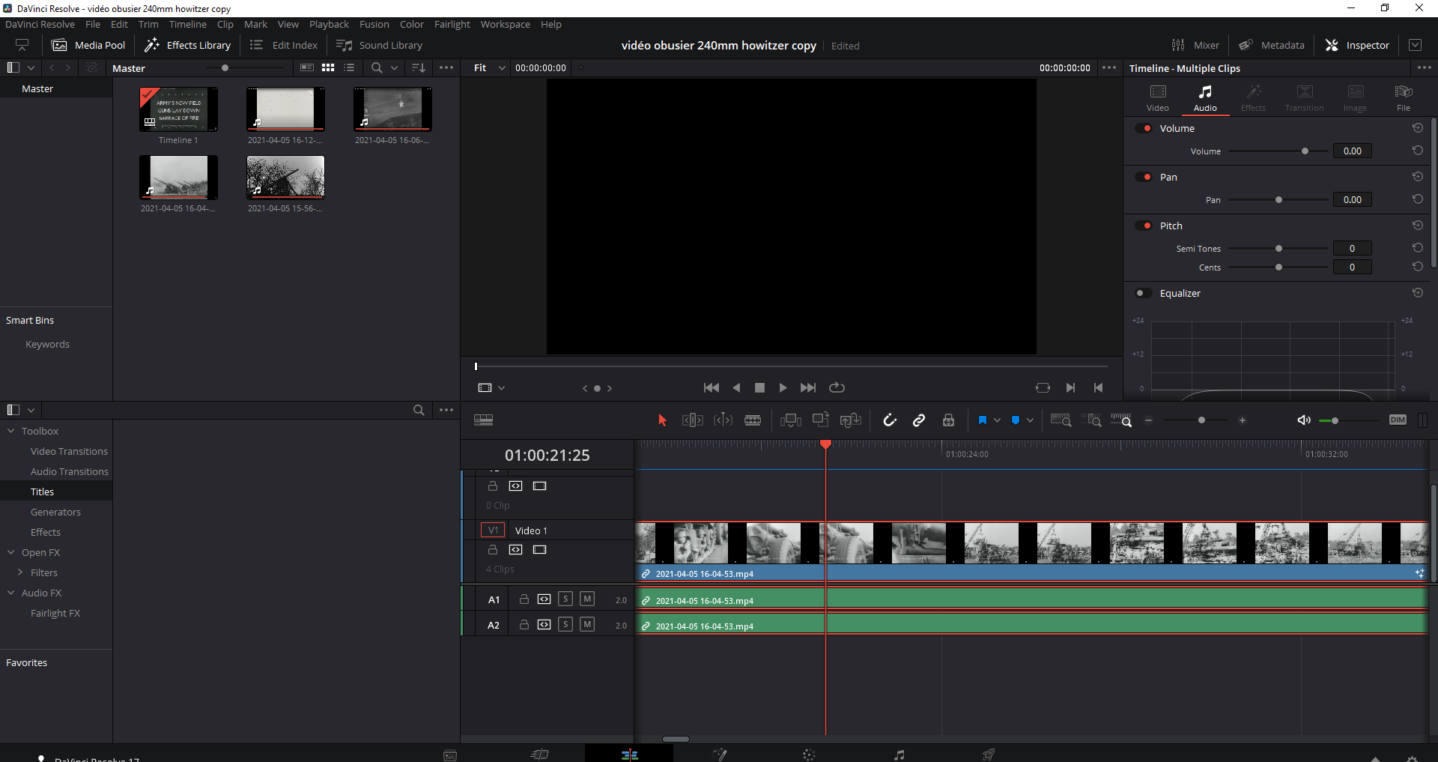Toggle Linked Selection chain icon
This screenshot has width=1438, height=762.
pos(919,420)
